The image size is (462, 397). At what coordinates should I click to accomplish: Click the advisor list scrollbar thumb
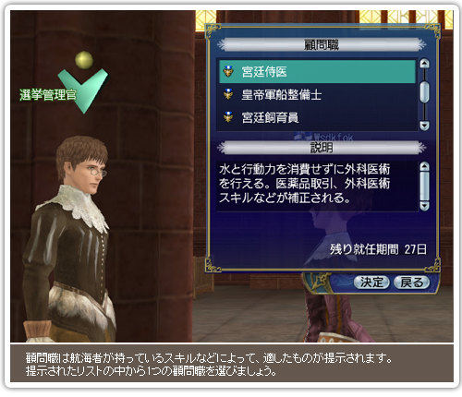[x=424, y=91]
